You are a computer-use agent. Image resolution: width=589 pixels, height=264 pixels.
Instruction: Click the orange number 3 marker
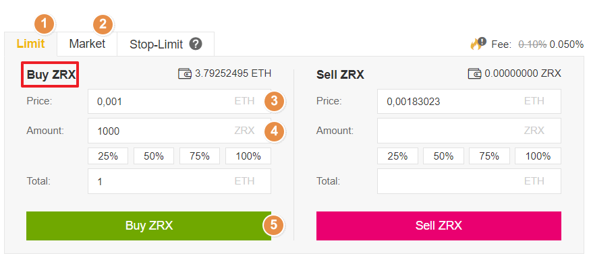click(x=274, y=101)
